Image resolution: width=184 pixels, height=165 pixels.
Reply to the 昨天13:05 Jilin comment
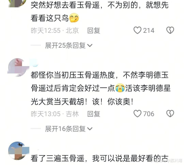[x=94, y=114]
